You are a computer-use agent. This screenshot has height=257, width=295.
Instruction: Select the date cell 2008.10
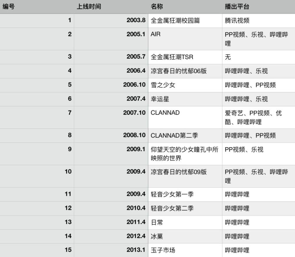(111, 136)
